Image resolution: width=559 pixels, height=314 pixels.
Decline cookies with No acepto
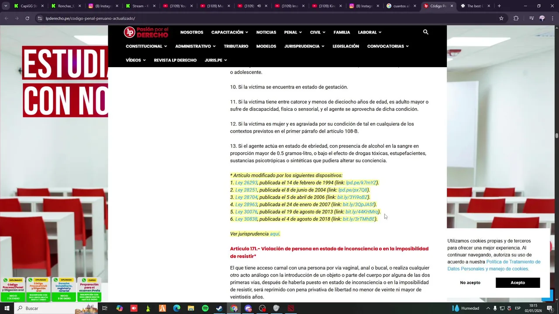[470, 283]
